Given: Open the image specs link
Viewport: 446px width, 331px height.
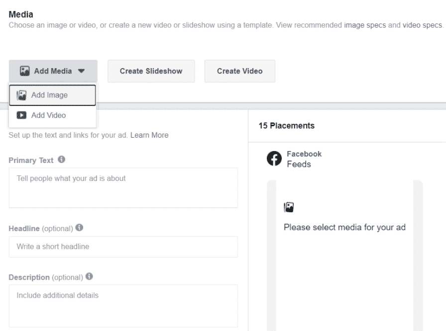Looking at the screenshot, I should click(365, 25).
